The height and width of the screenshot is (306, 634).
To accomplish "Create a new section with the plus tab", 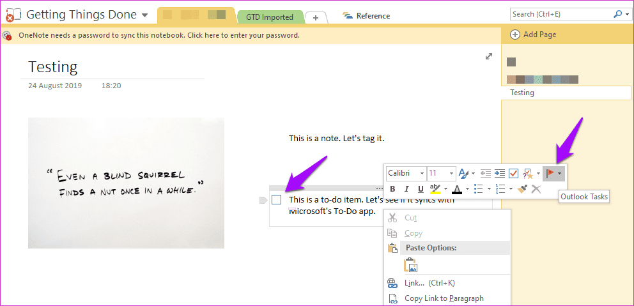I will [316, 17].
